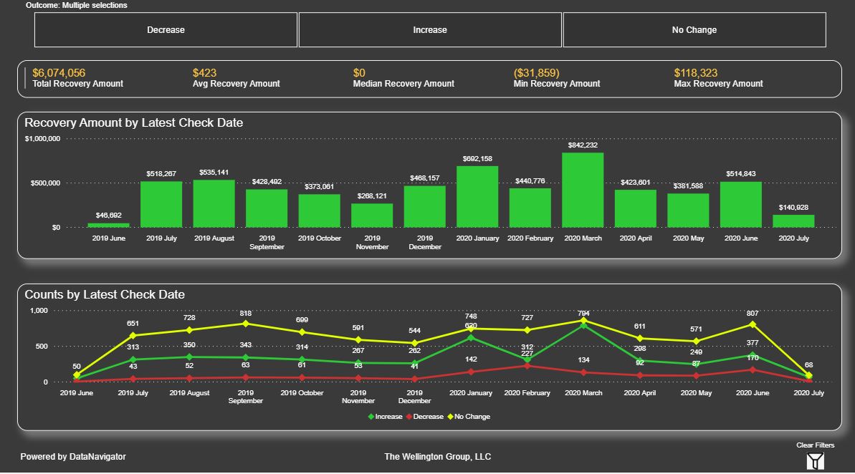
Task: Toggle the No Change outcome slicer
Action: point(694,30)
